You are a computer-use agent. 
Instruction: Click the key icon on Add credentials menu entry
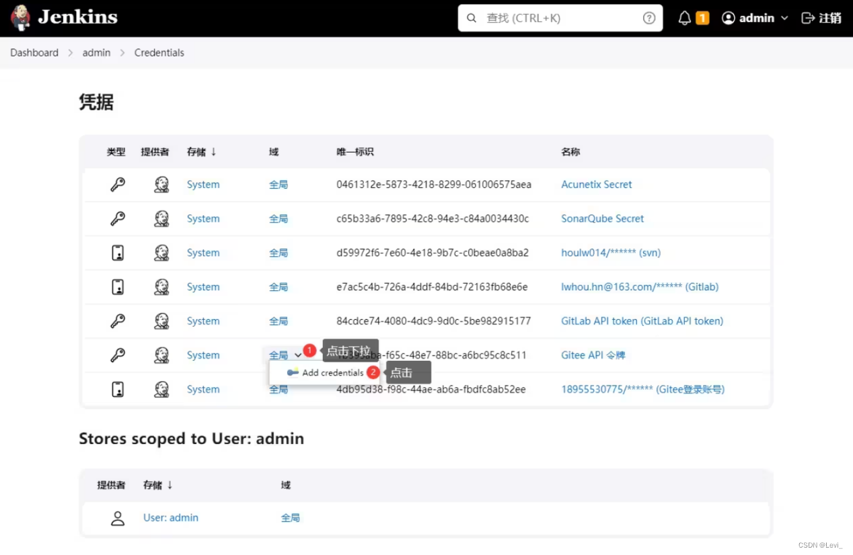(x=292, y=372)
